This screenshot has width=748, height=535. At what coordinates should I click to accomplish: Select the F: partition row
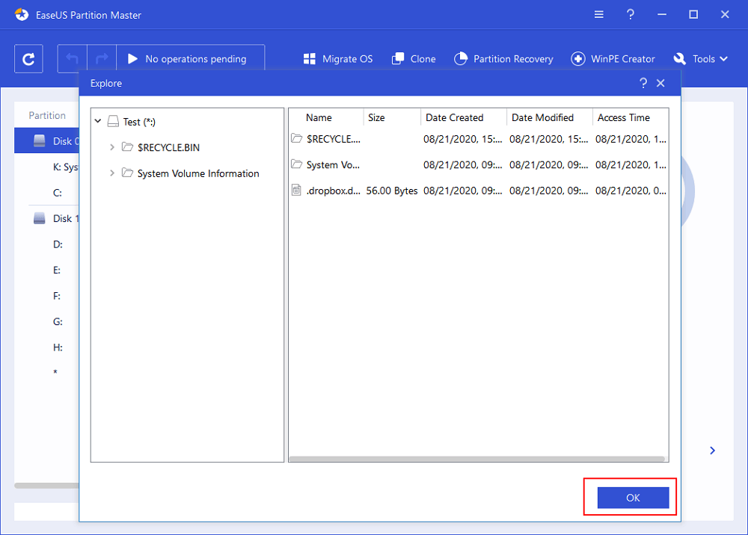46,295
